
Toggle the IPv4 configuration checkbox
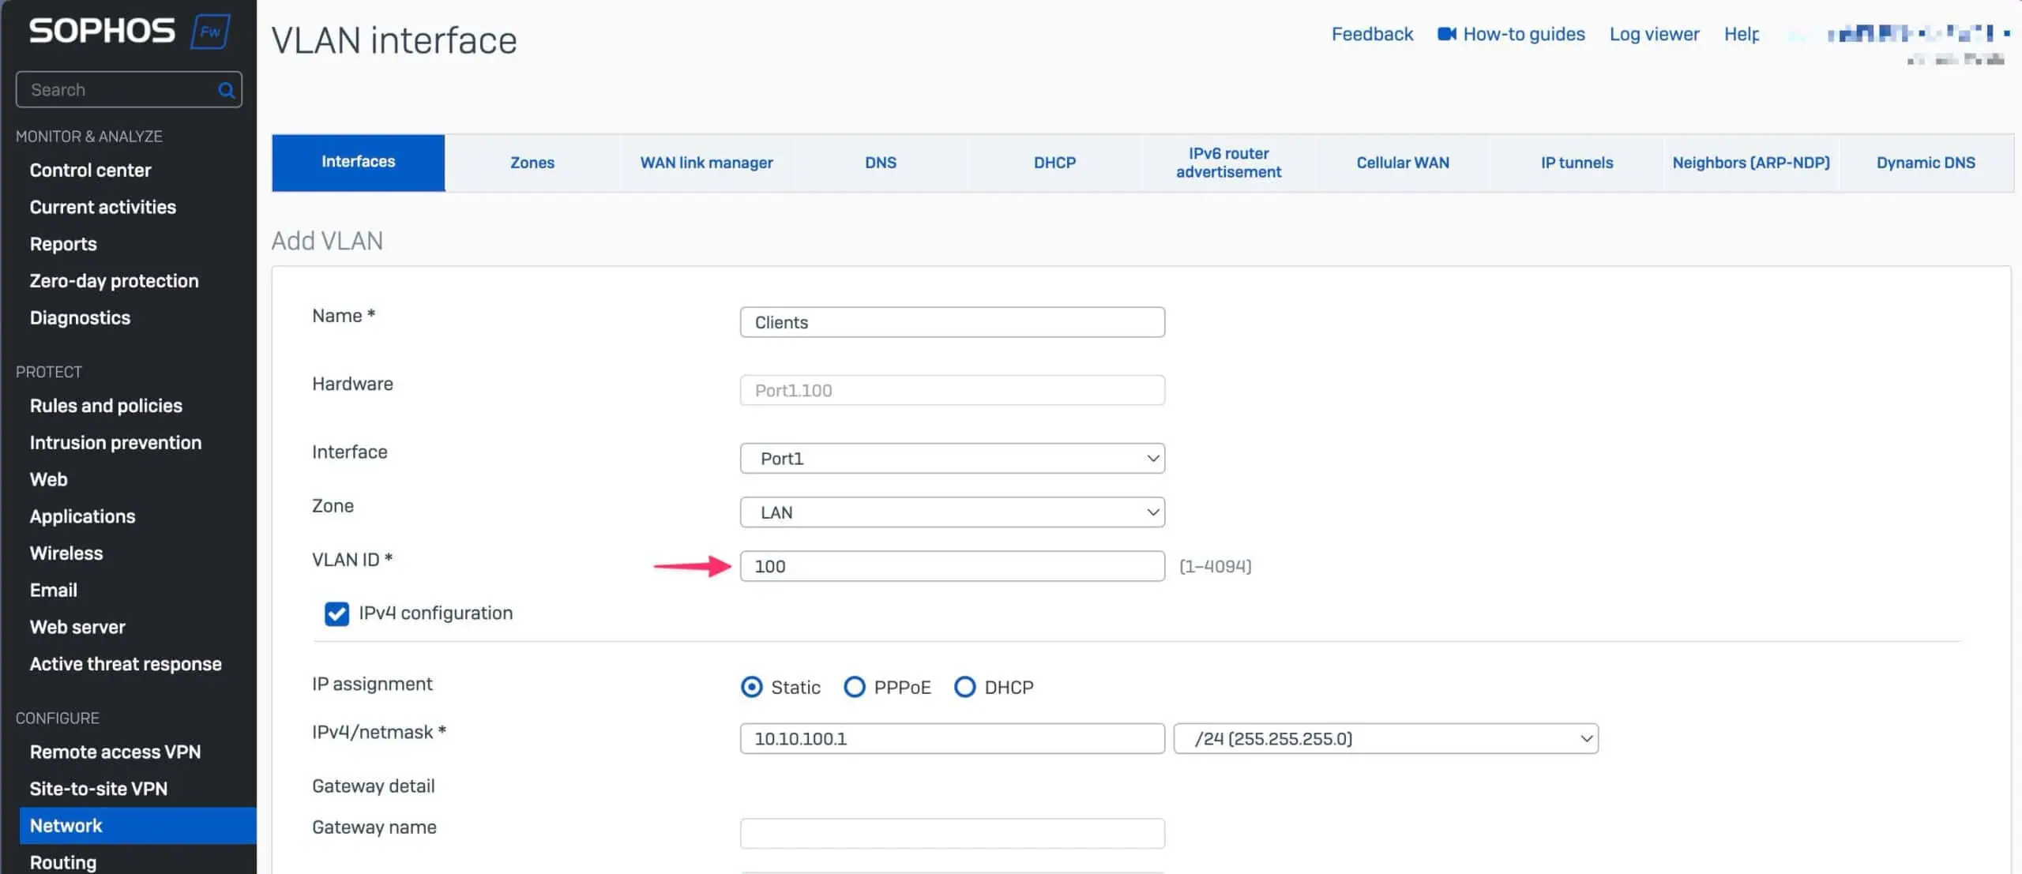[336, 613]
